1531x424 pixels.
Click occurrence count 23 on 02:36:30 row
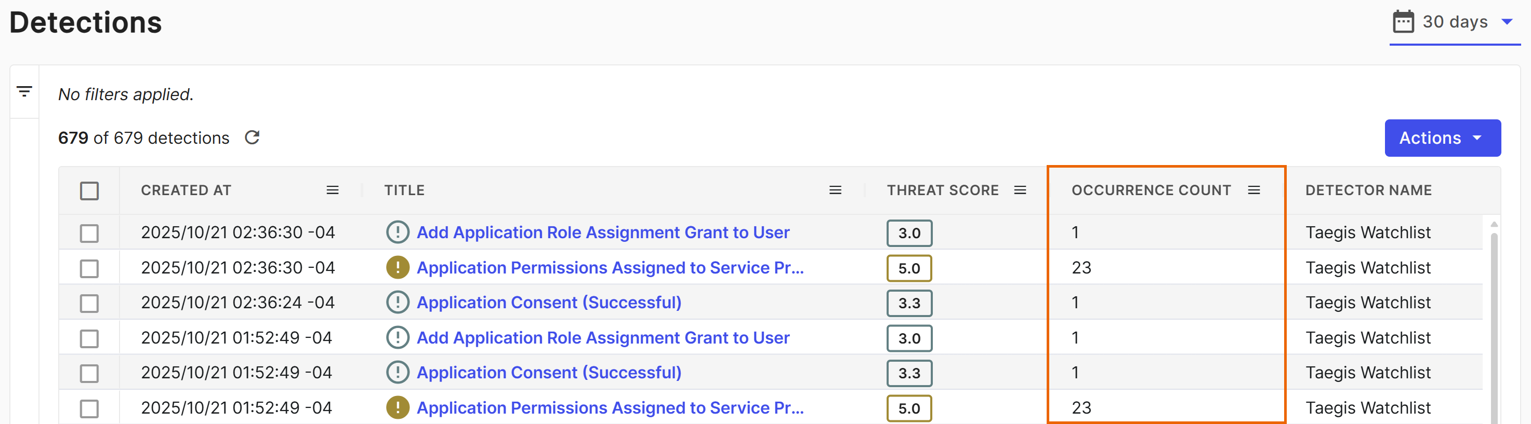click(x=1081, y=267)
